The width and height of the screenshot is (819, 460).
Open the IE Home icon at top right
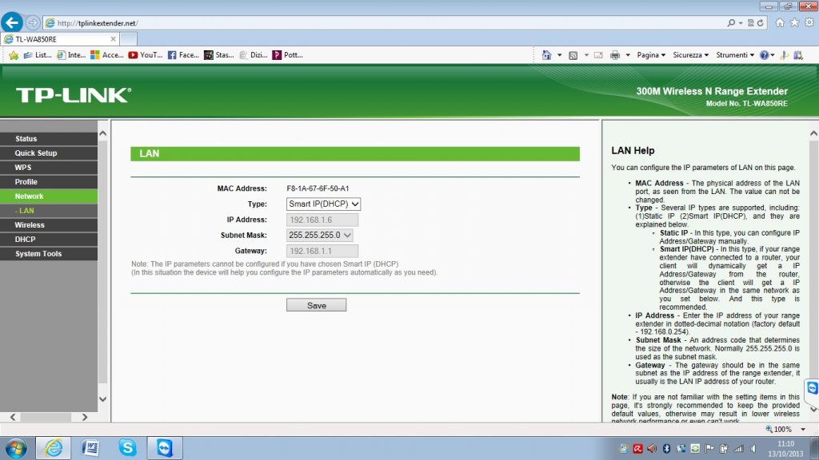click(780, 22)
